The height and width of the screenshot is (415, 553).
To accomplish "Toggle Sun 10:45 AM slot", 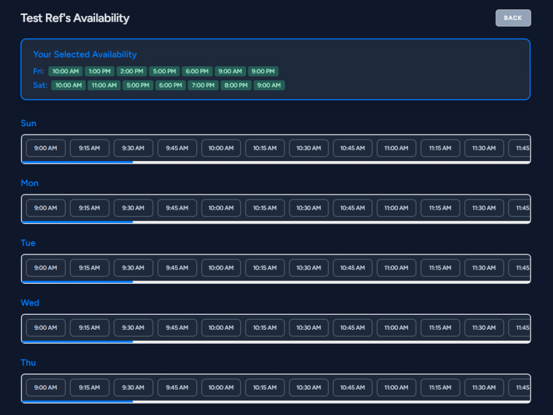I will pyautogui.click(x=353, y=148).
